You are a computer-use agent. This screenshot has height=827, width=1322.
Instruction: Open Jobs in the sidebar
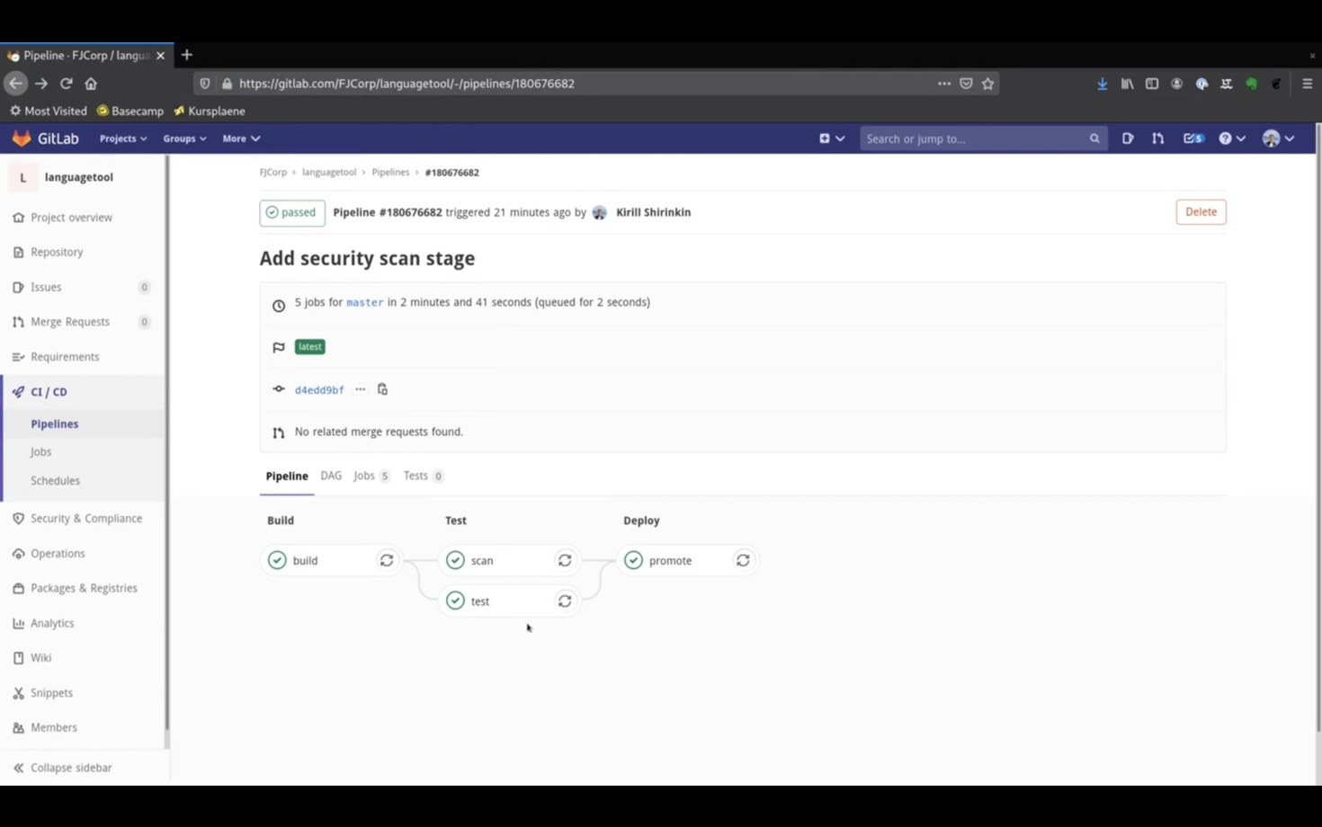(x=40, y=452)
